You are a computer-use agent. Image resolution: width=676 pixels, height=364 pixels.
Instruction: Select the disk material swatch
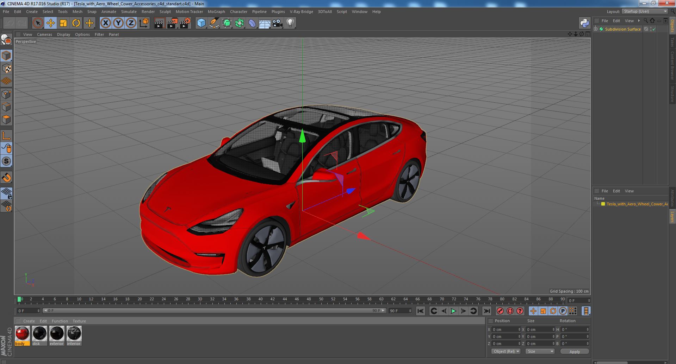[x=39, y=336]
